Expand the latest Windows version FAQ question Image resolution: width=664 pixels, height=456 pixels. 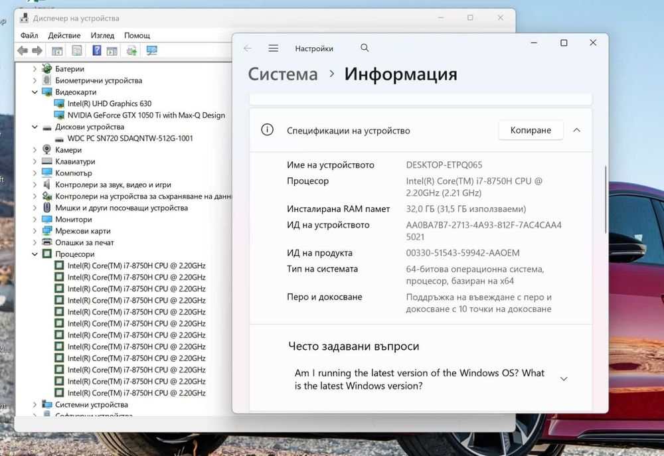564,378
